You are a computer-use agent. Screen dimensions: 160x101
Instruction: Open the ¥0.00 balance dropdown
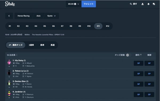coord(74,4)
